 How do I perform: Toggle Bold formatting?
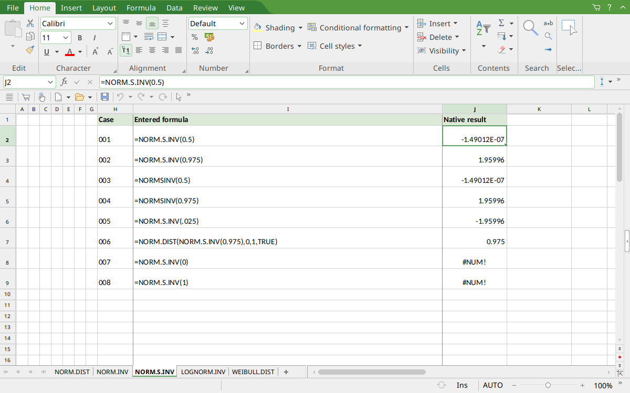tap(80, 38)
